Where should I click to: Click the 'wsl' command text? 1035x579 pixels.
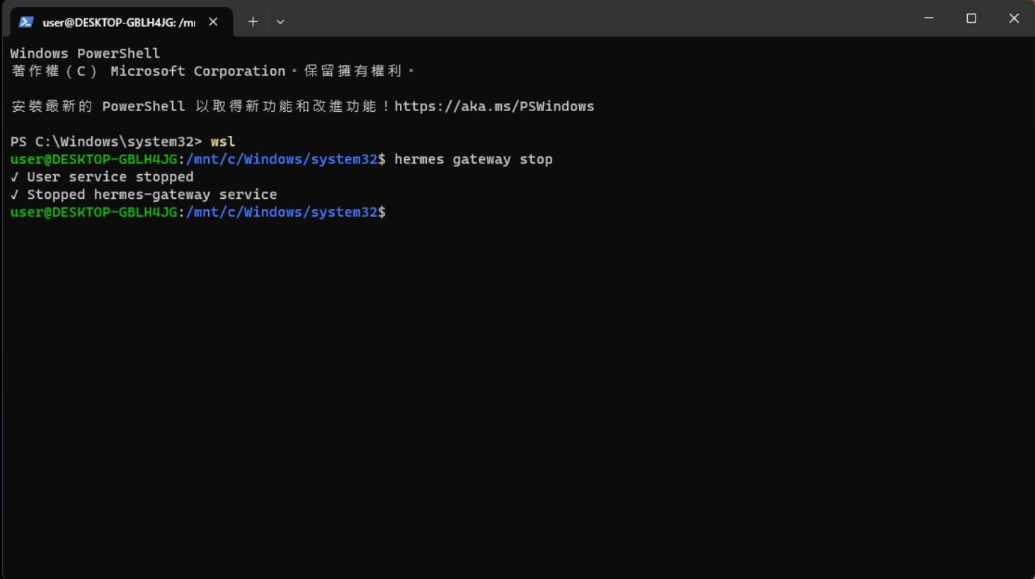coord(222,142)
